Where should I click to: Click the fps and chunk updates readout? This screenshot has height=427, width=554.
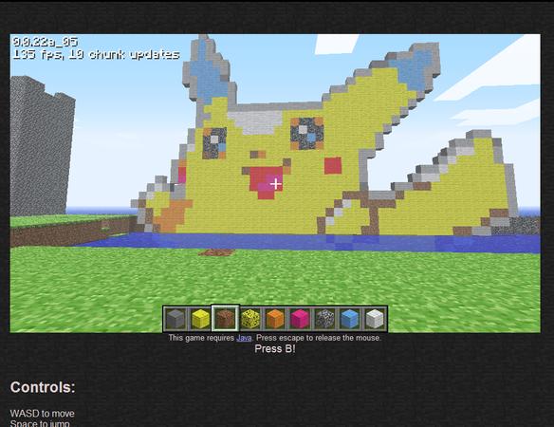coord(96,54)
